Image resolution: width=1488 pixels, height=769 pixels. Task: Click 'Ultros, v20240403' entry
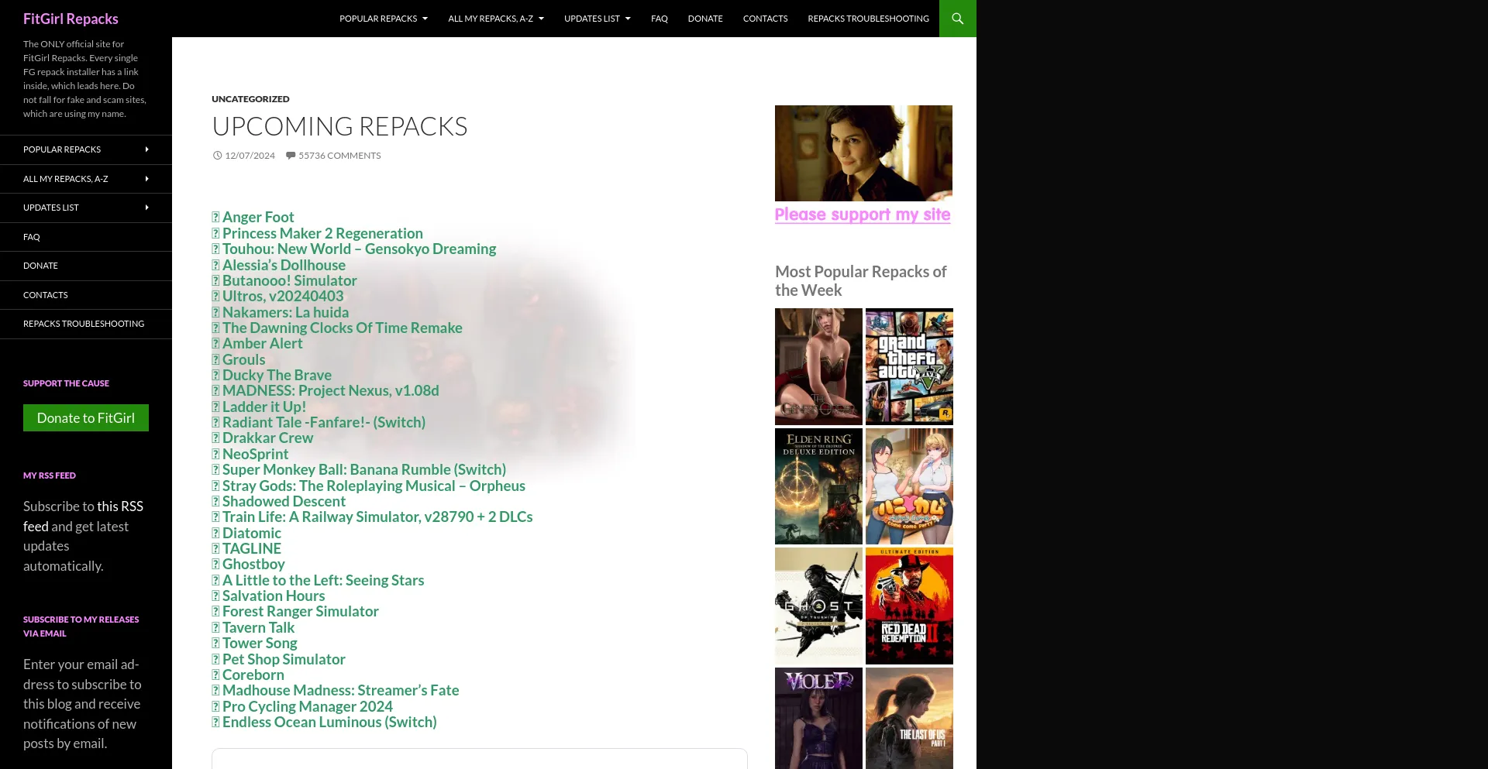click(x=283, y=297)
